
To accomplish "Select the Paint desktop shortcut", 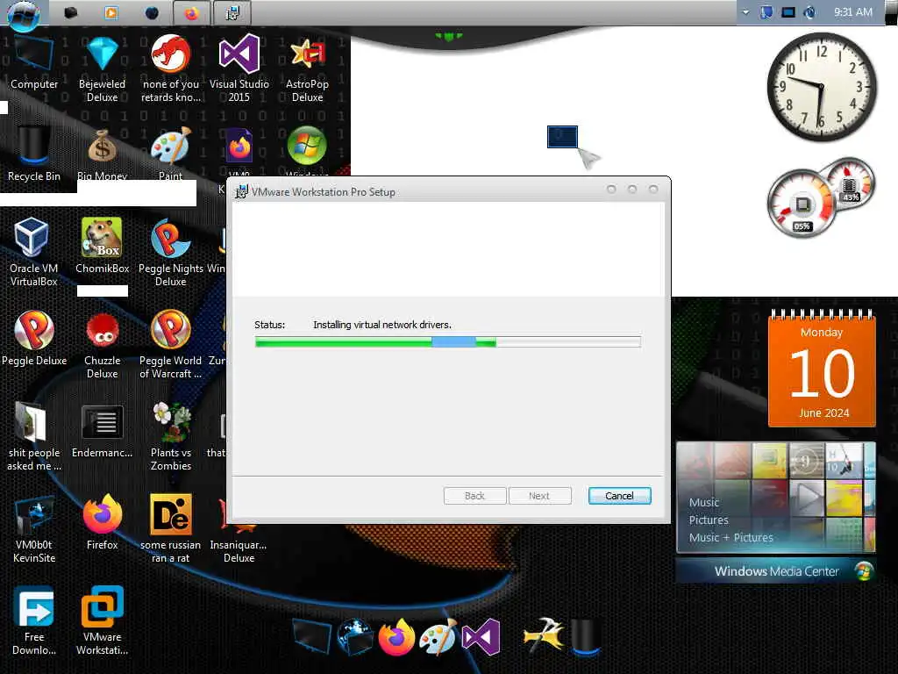I will [170, 154].
